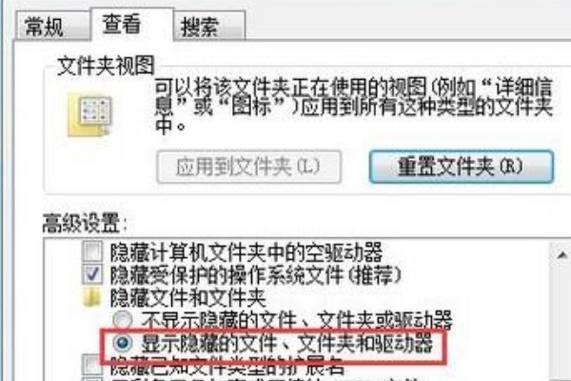Select 不显示隐藏的文件、文件夹或驱动器 radio button
571x381 pixels.
123,320
